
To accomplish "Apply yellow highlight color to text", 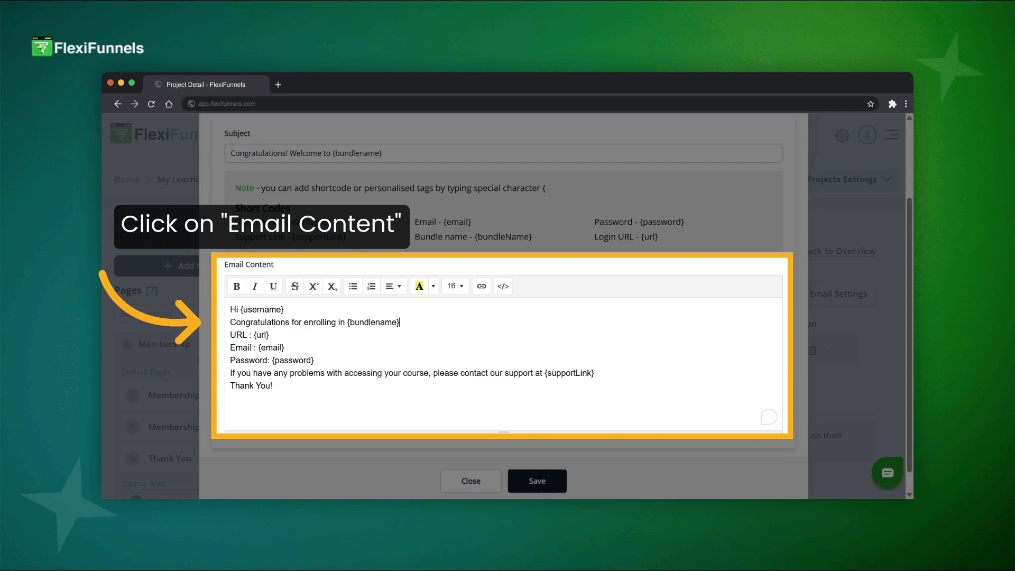I will [x=419, y=286].
